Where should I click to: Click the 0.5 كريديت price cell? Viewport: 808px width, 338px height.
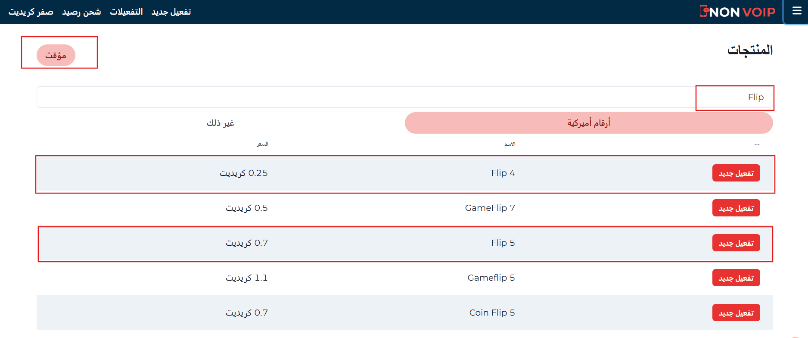tap(247, 208)
